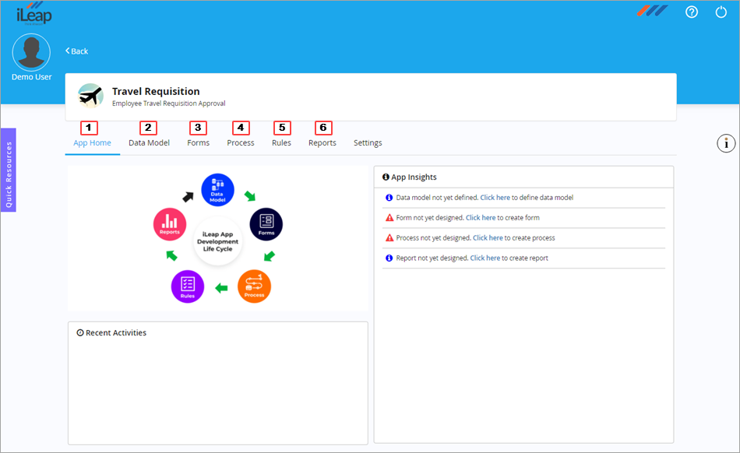Open the Settings tab

tap(368, 143)
